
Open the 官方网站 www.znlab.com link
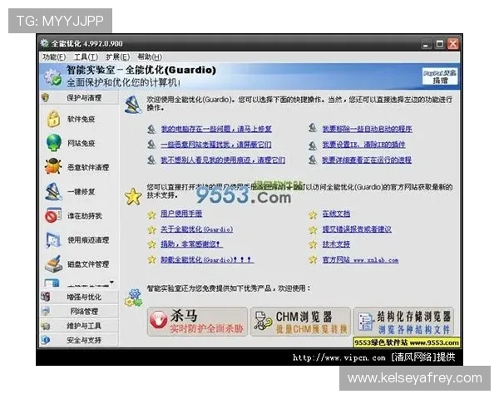(x=360, y=259)
